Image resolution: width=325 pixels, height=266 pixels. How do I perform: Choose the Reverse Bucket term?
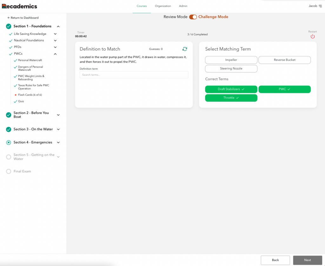point(284,60)
